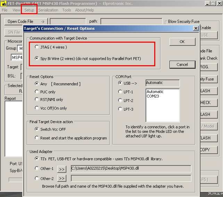Screen dimensions: 223x197
Task: Click the code file name field
Action: click(68, 22)
